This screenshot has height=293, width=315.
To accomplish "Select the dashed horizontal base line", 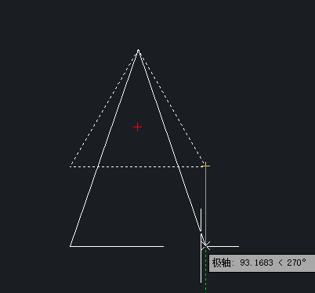I will tap(136, 166).
